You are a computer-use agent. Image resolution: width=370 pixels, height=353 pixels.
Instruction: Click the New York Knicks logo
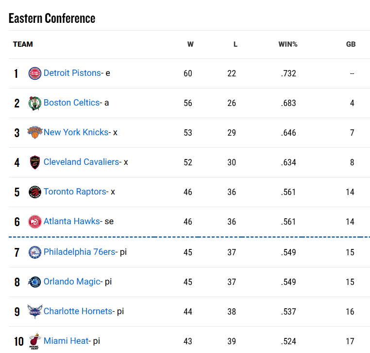35,132
